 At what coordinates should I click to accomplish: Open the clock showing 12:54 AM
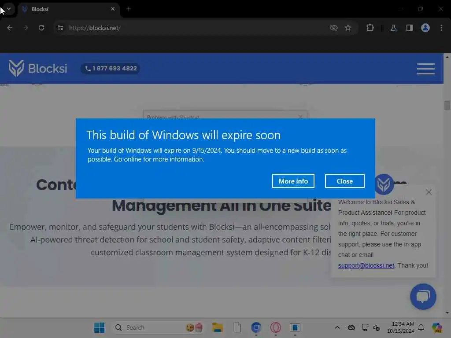(400, 327)
